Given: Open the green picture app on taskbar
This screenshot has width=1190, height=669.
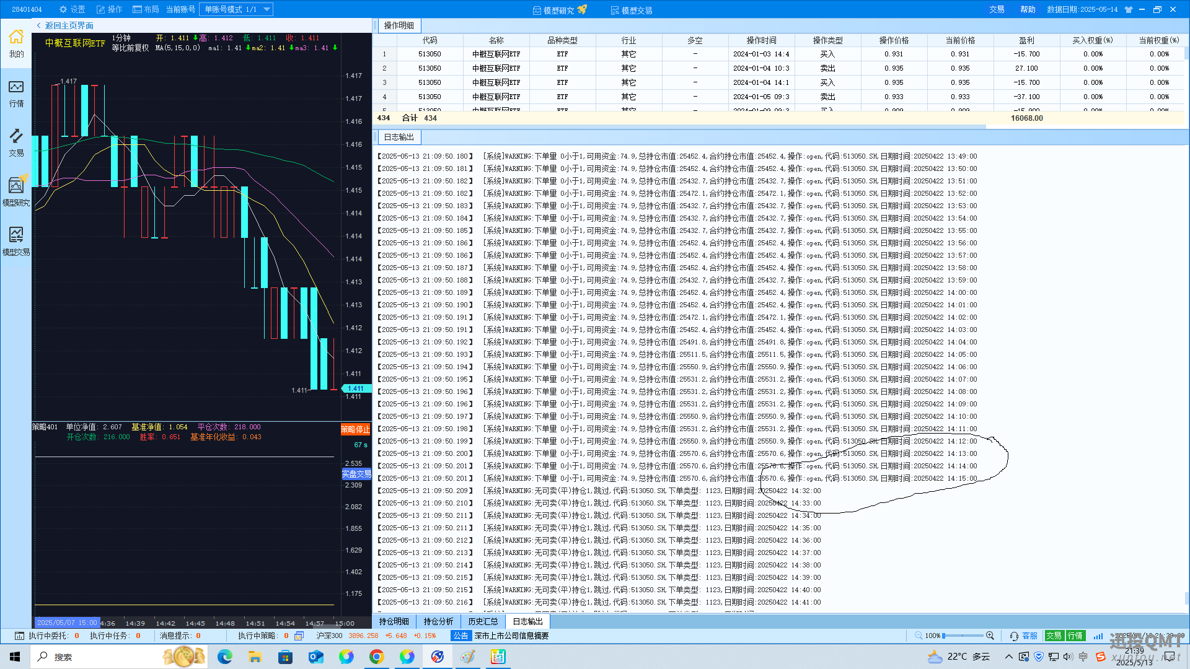Looking at the screenshot, I should click(x=498, y=657).
